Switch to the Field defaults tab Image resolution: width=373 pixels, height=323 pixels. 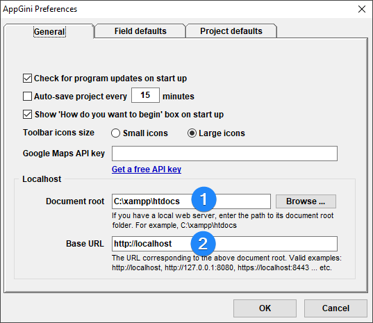(140, 31)
